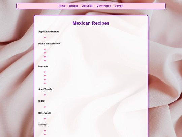Click the heart bullet under Sides
The image size is (182, 137).
[x=45, y=107]
